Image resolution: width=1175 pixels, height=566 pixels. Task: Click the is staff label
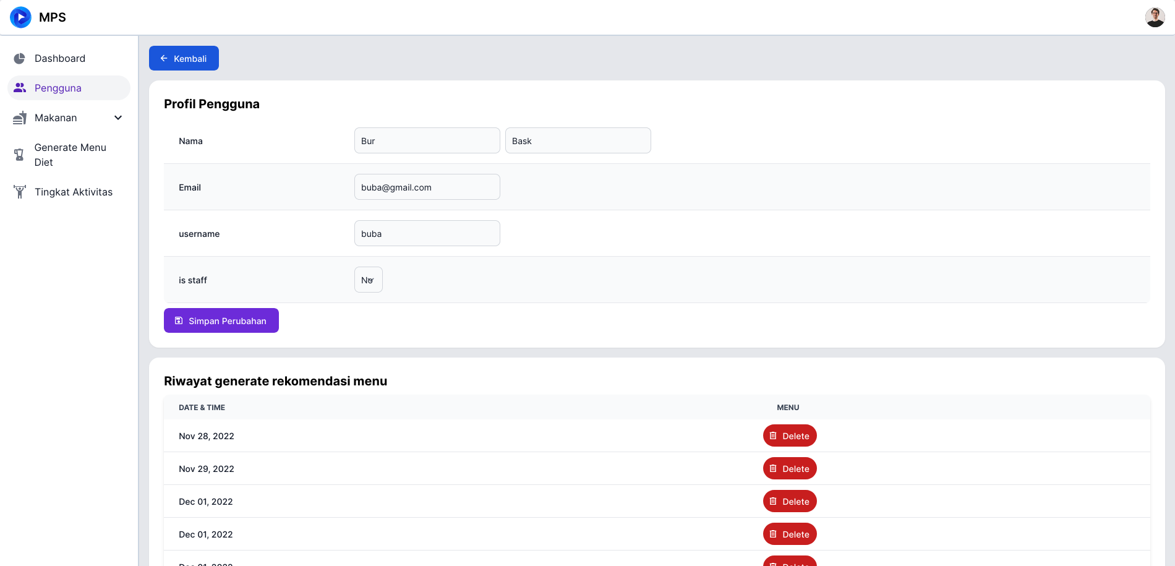coord(193,280)
